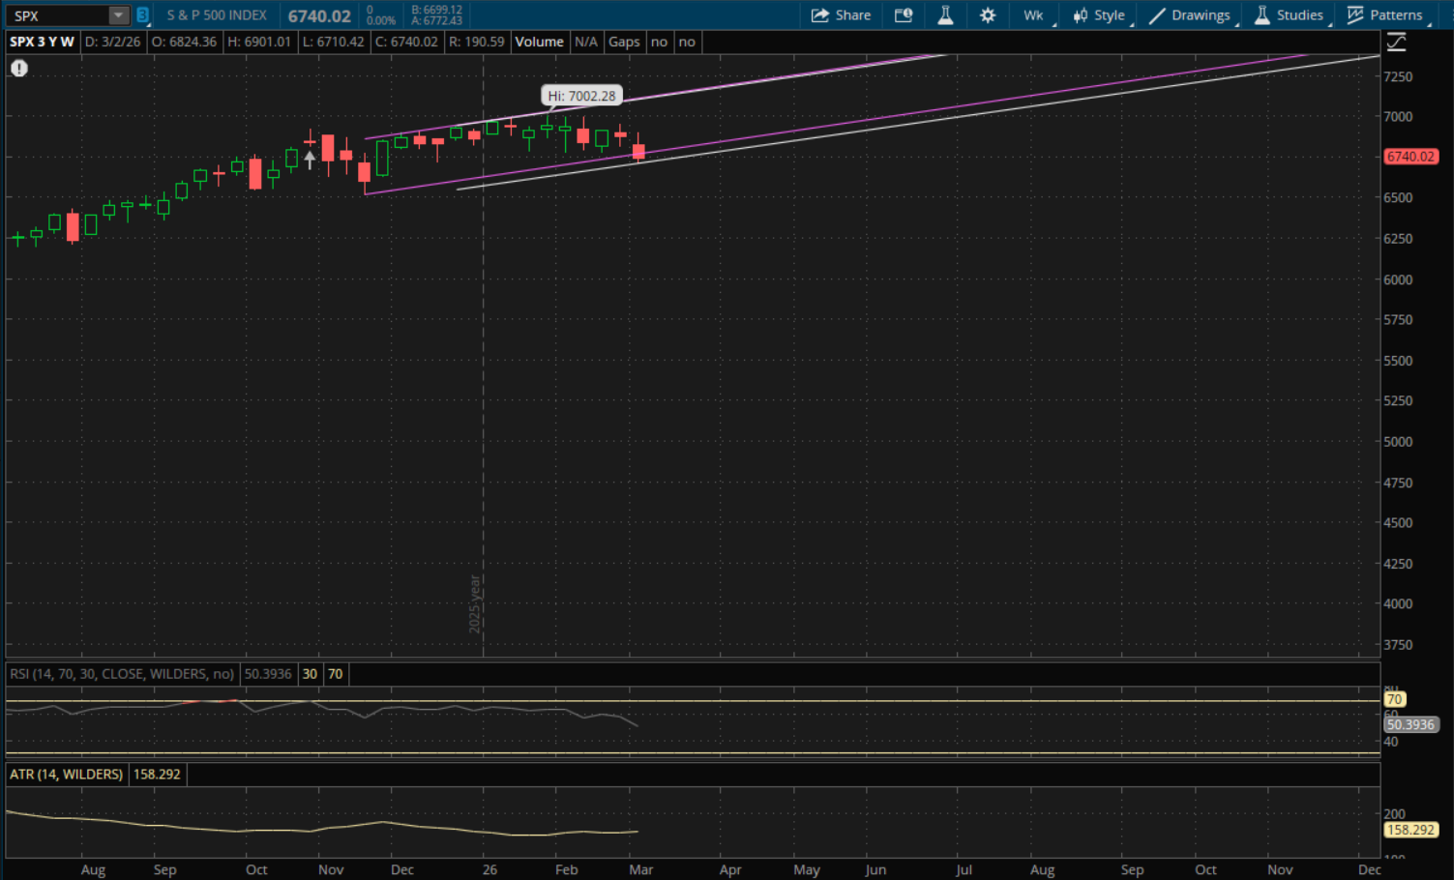Open chart settings gear icon
Screen dimensions: 1454x880
987,15
